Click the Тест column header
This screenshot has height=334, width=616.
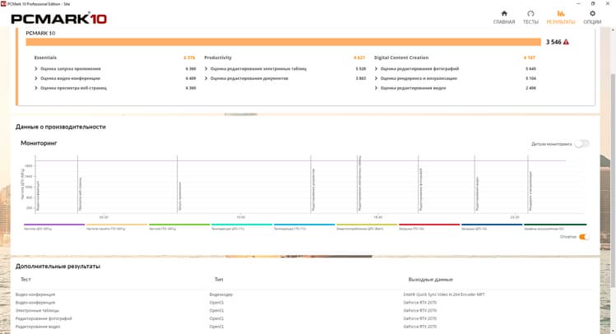[25, 280]
